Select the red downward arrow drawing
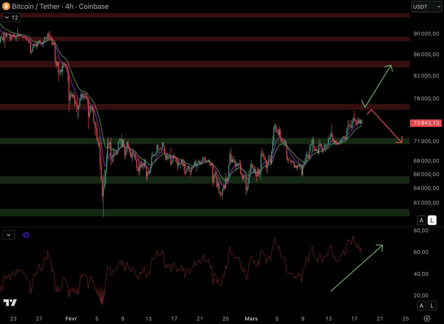Viewport: 444px width, 324px height. click(386, 126)
